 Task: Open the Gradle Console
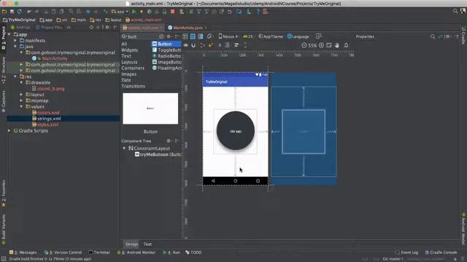click(x=441, y=253)
